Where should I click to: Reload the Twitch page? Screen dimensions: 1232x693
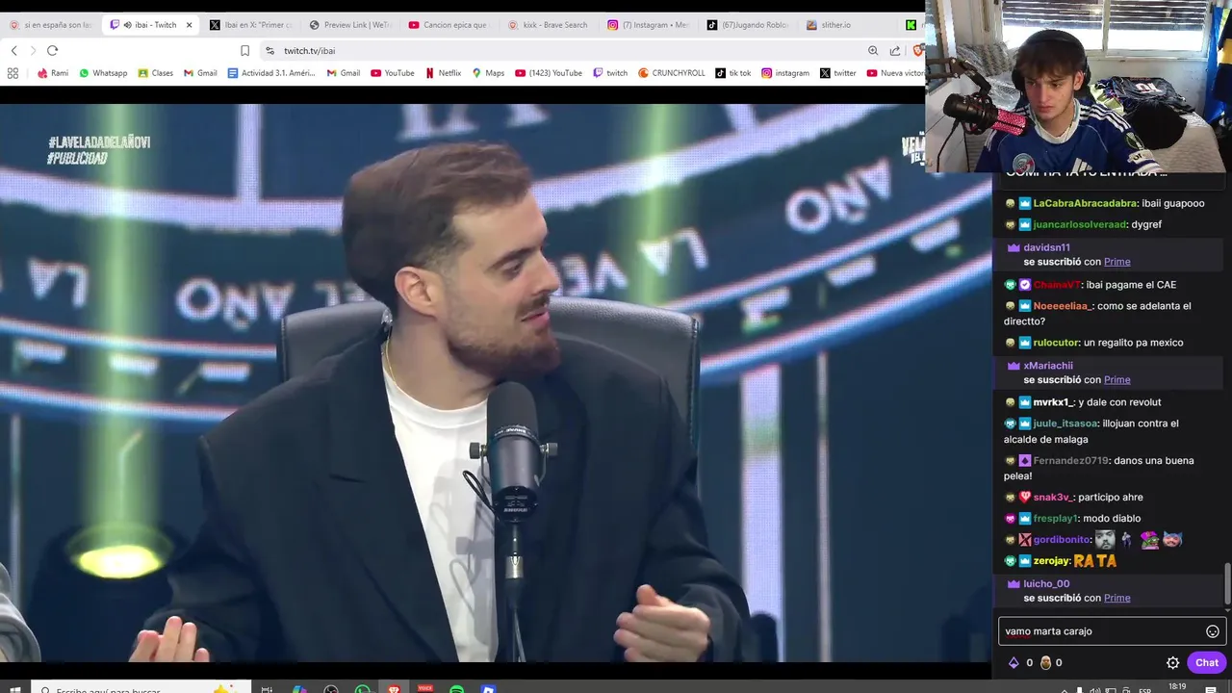[x=52, y=51]
